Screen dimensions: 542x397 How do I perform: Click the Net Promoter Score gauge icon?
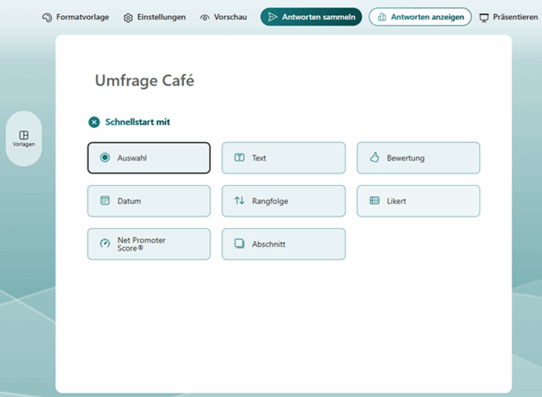[105, 243]
